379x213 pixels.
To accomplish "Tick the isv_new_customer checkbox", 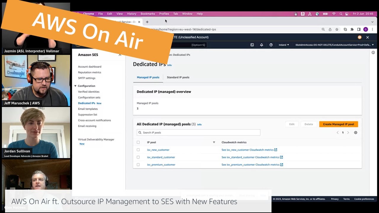I will (138, 150).
